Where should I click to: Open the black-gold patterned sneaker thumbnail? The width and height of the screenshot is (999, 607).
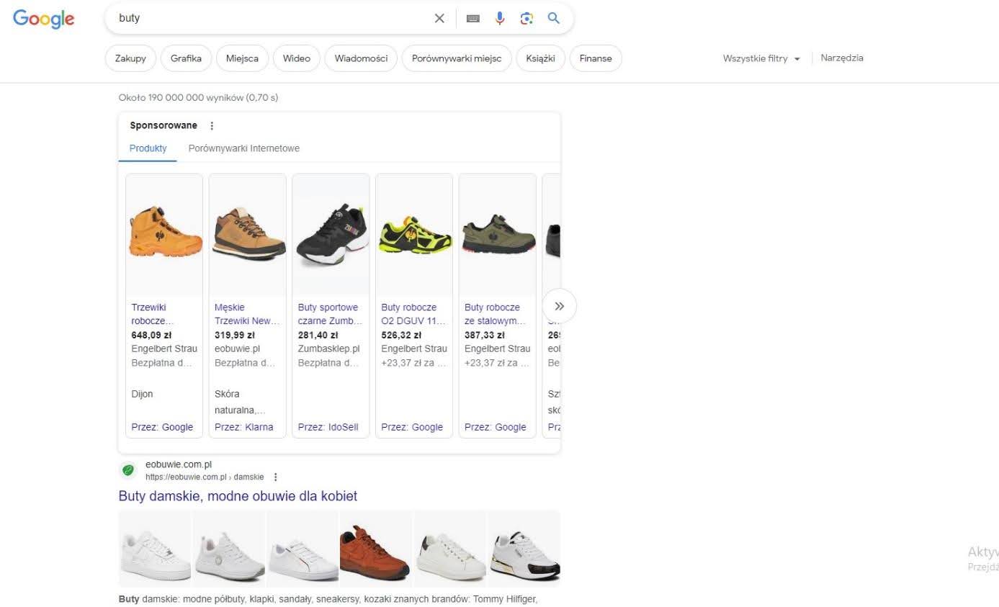pos(524,548)
